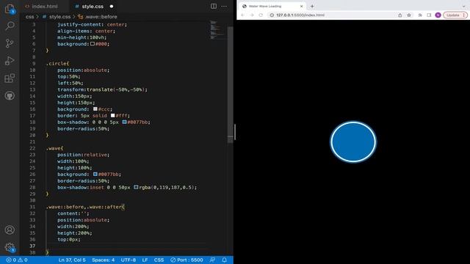Click the #0077bb box-shadow swatch on line 18
Screen dimensions: 470x264
coord(124,122)
